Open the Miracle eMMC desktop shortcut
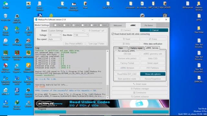This screenshot has height=116, width=207. point(17,18)
